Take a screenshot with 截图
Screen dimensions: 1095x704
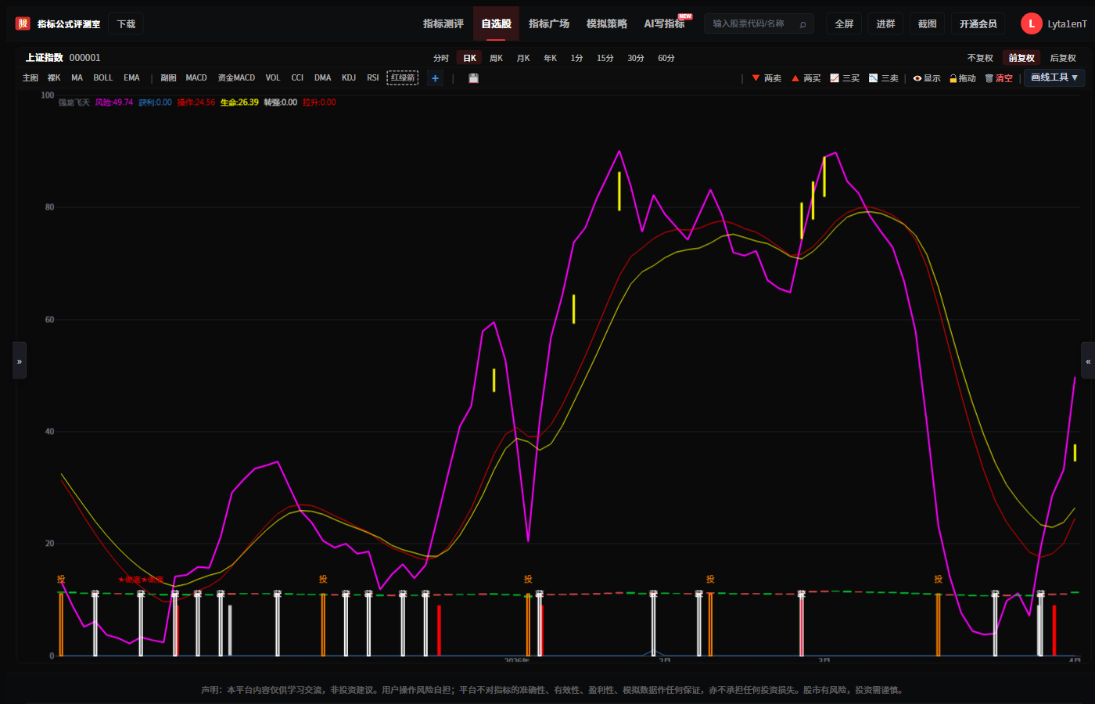pyautogui.click(x=927, y=24)
